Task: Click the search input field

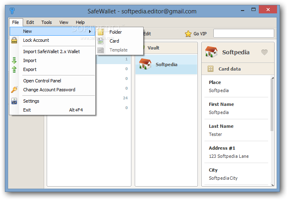Action: coord(243,33)
